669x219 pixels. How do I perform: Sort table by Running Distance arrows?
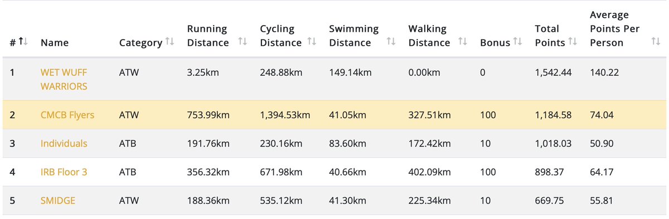243,42
